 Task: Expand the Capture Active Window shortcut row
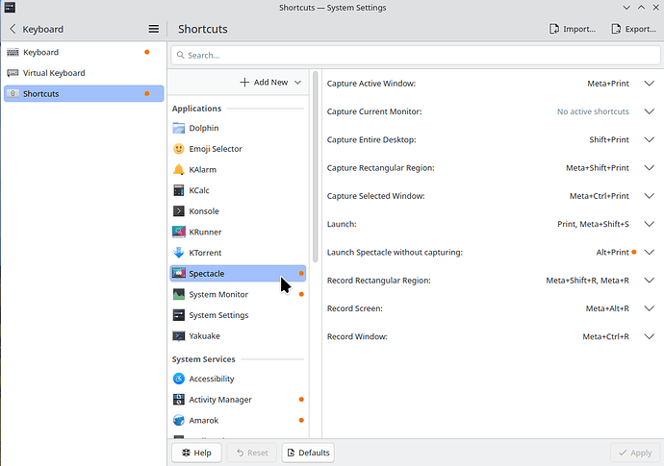tap(649, 84)
